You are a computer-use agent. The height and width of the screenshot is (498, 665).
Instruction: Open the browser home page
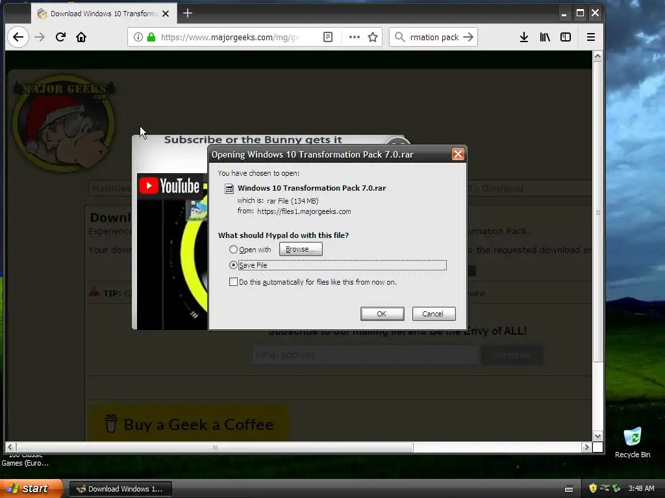(x=81, y=37)
